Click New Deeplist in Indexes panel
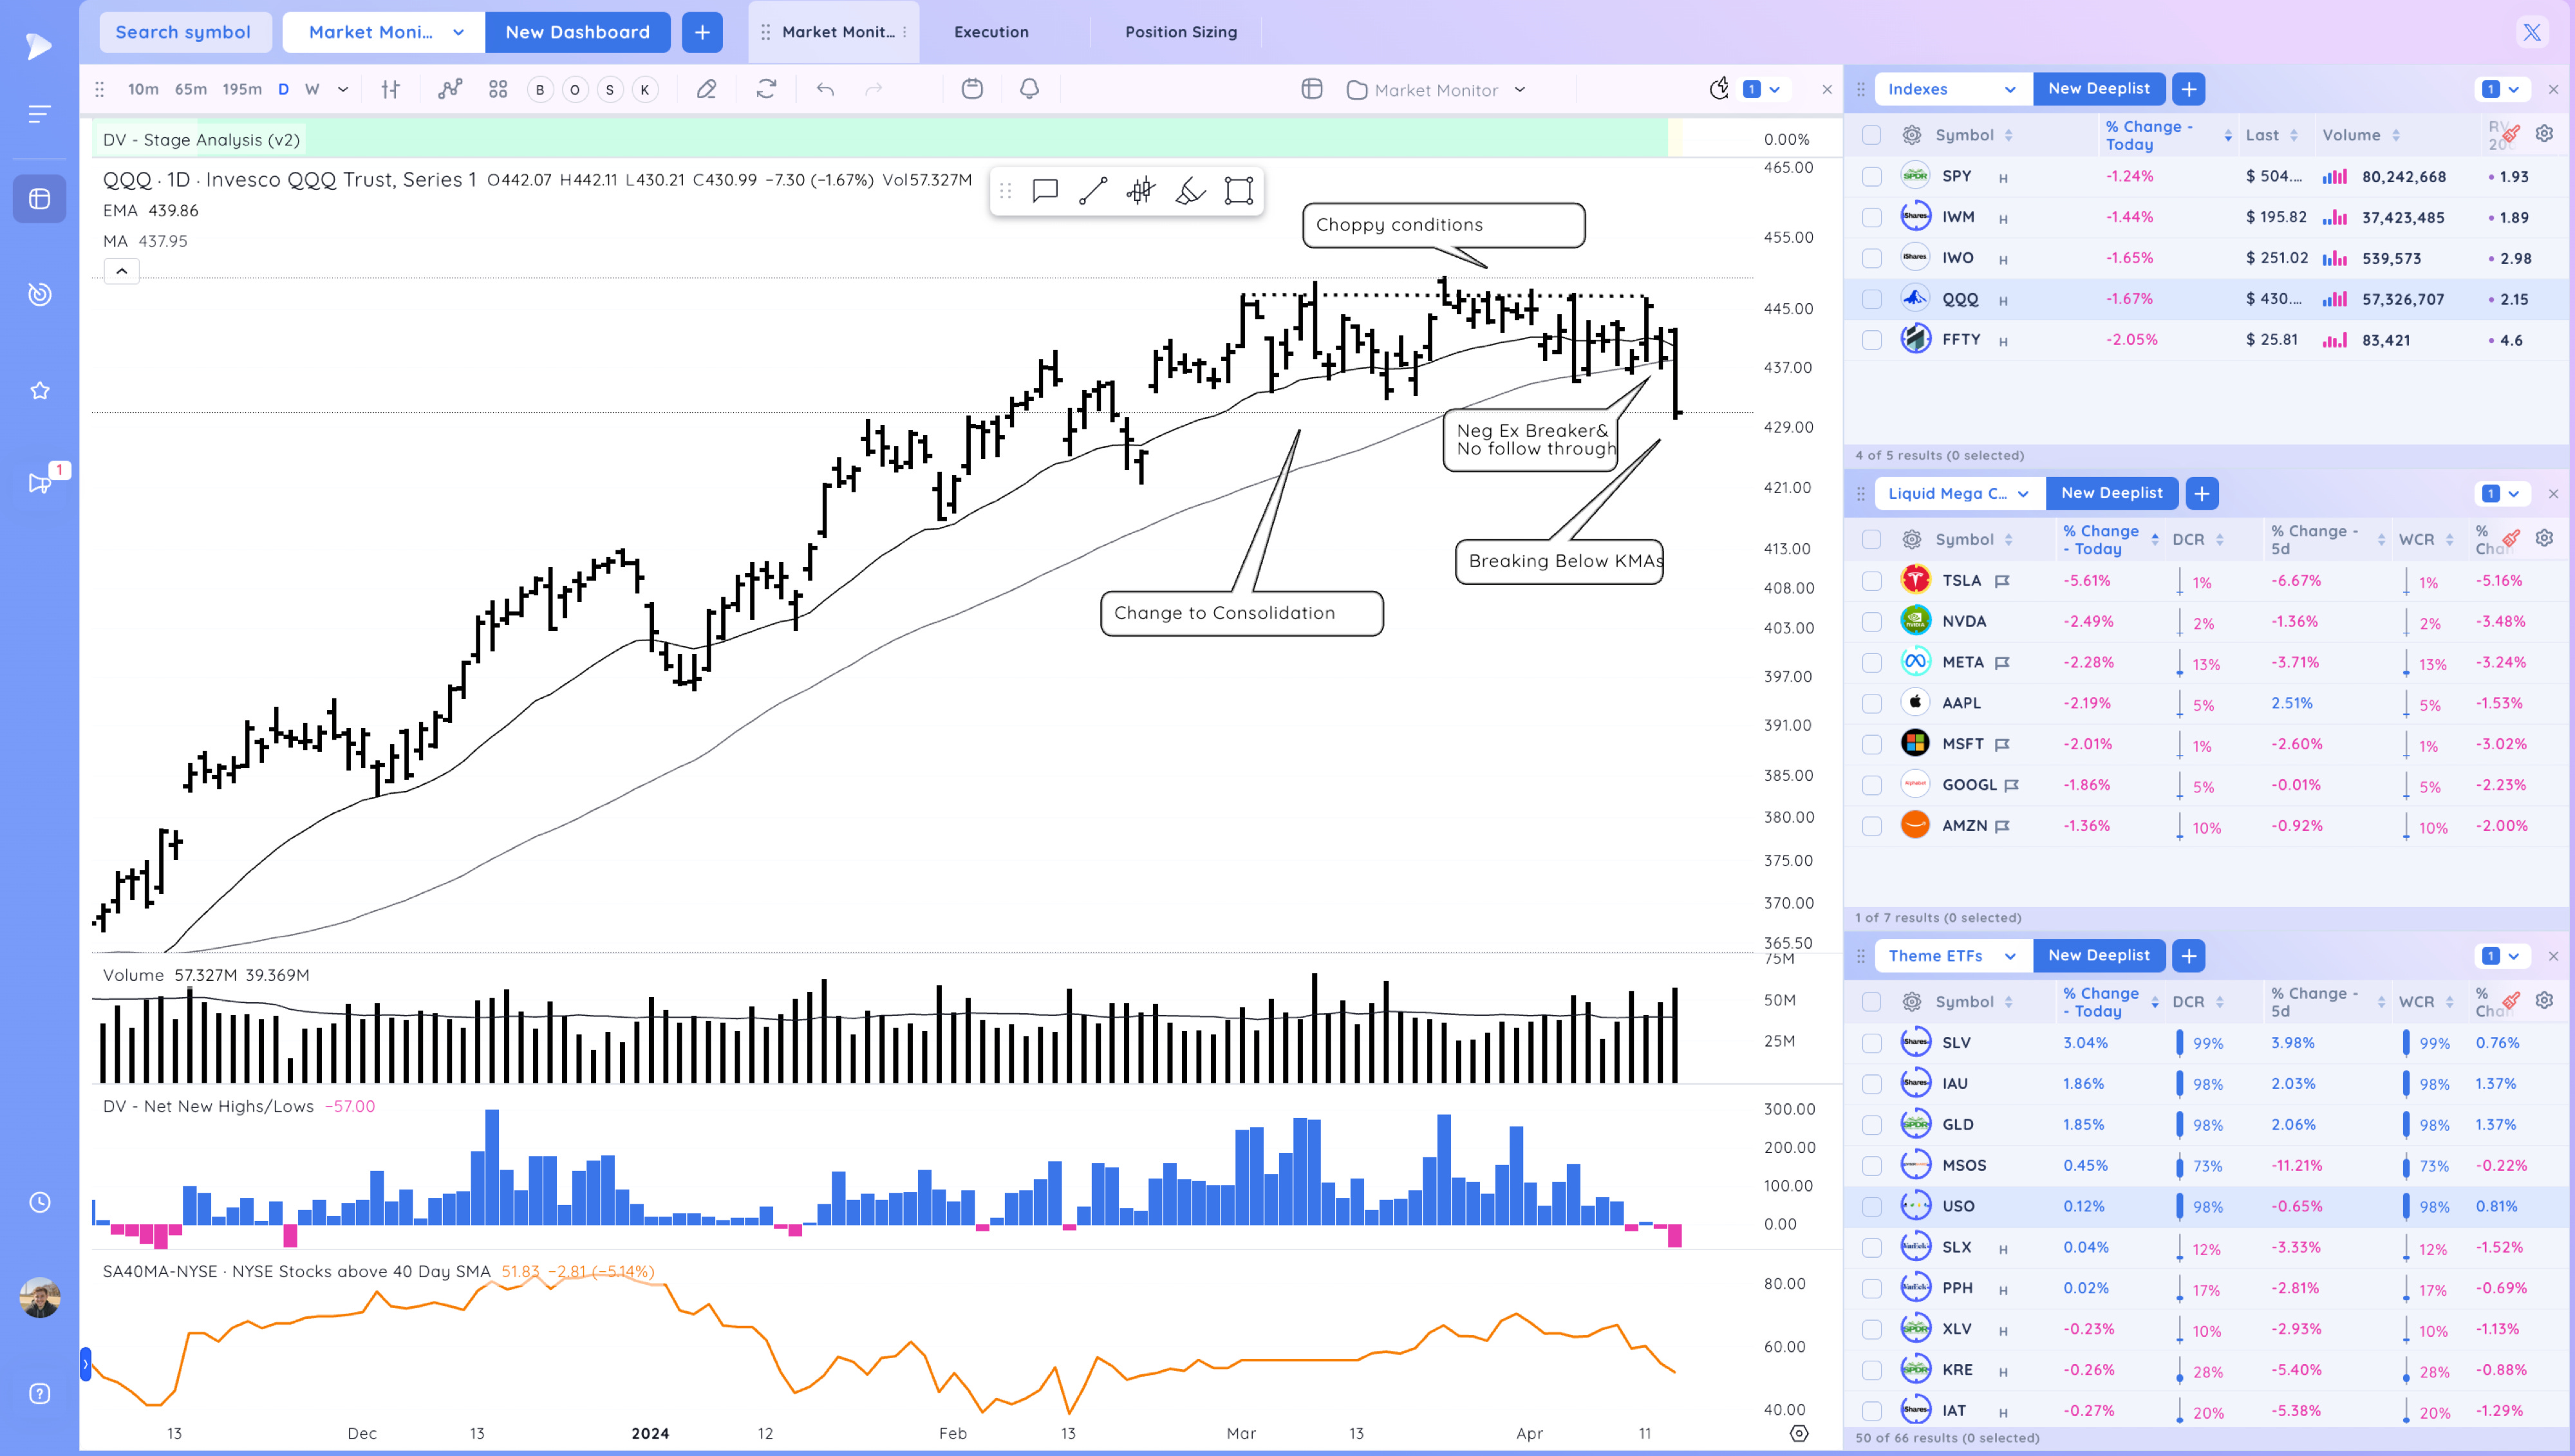Viewport: 2575px width, 1456px height. [x=2098, y=89]
